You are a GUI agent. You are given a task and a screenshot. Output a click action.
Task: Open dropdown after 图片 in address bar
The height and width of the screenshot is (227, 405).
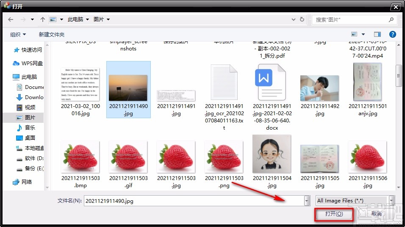tap(108, 19)
